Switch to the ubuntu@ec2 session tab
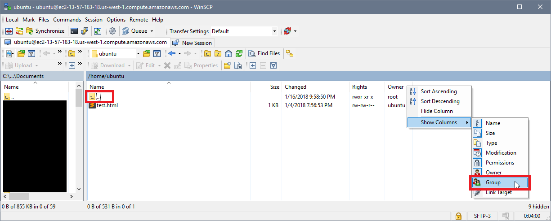The image size is (551, 221). [x=86, y=42]
